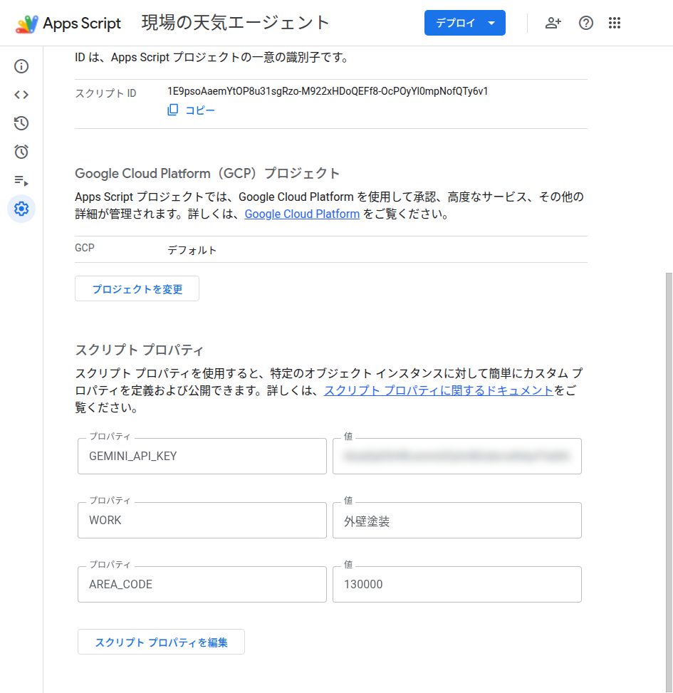673x693 pixels.
Task: Click the スクリプト ID label
Action: 105,93
